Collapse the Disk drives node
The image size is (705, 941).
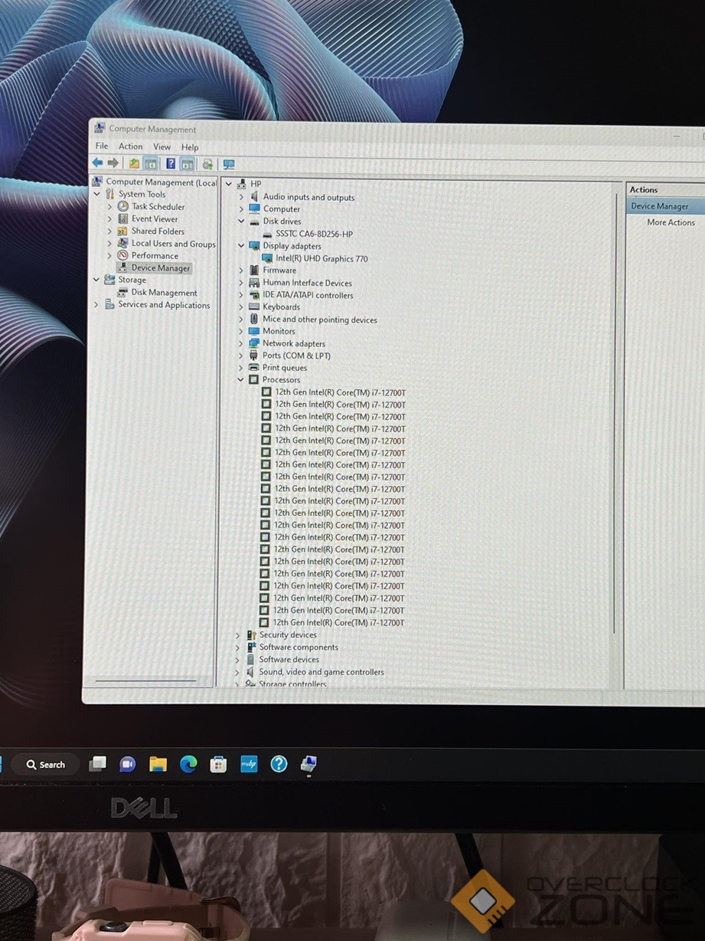[241, 221]
